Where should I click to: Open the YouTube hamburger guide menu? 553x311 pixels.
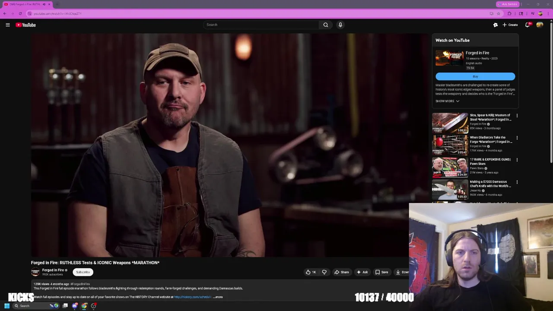point(8,25)
